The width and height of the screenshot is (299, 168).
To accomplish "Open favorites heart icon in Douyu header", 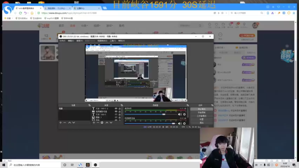I will (x=216, y=24).
